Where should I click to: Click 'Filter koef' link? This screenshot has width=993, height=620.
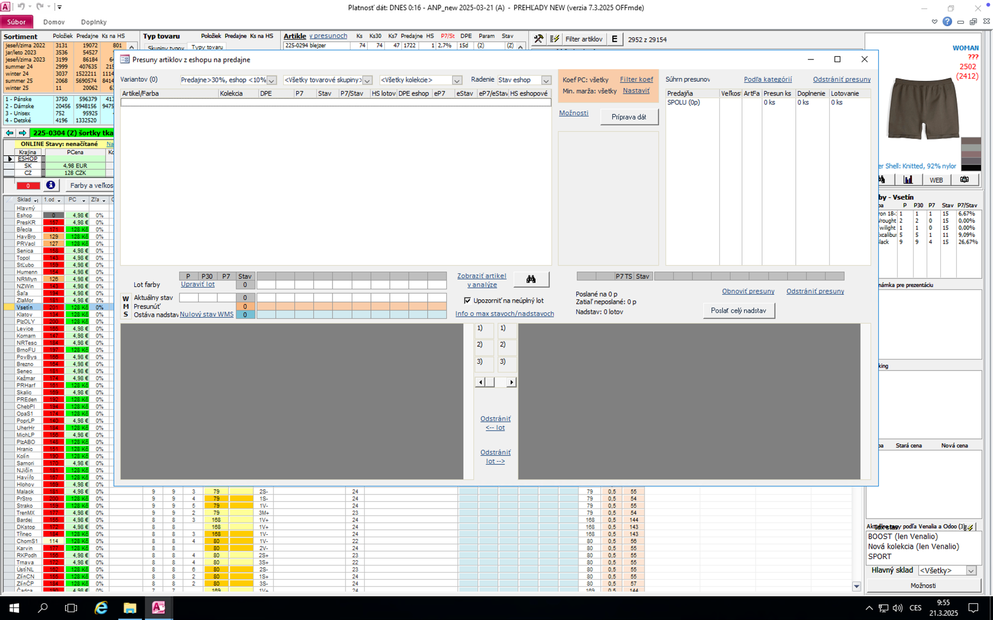click(x=636, y=80)
